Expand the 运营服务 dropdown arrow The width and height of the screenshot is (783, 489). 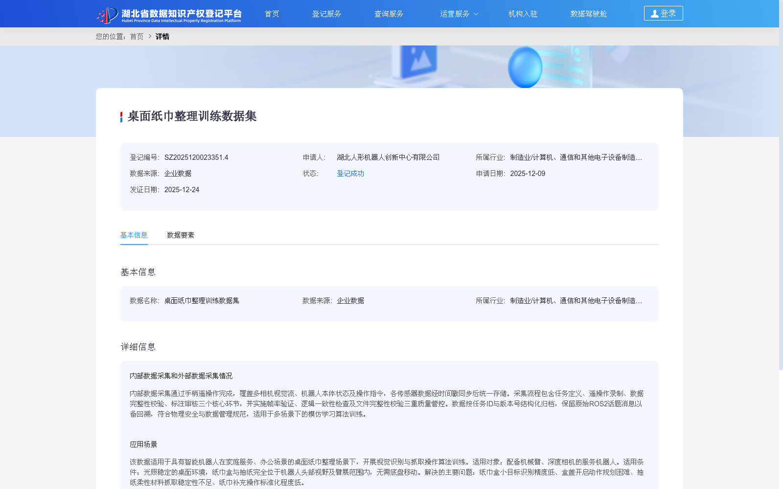[x=476, y=14]
